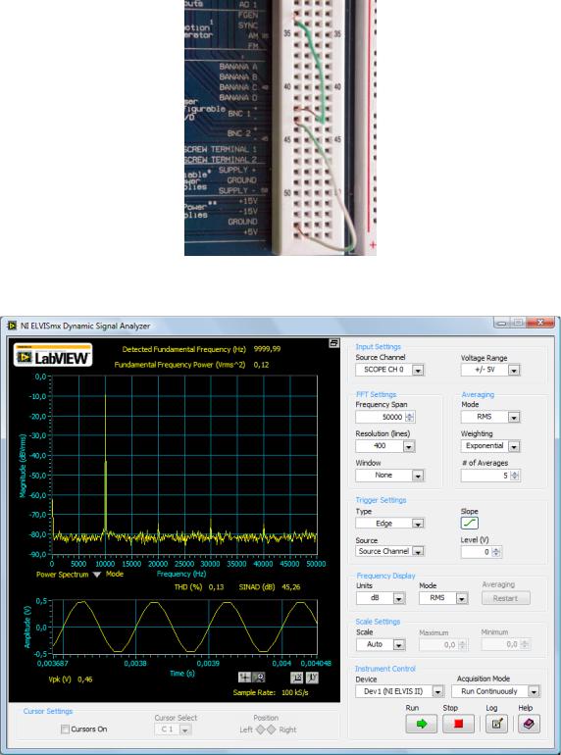Toggle the rising-edge Slope trigger button

pos(470,524)
